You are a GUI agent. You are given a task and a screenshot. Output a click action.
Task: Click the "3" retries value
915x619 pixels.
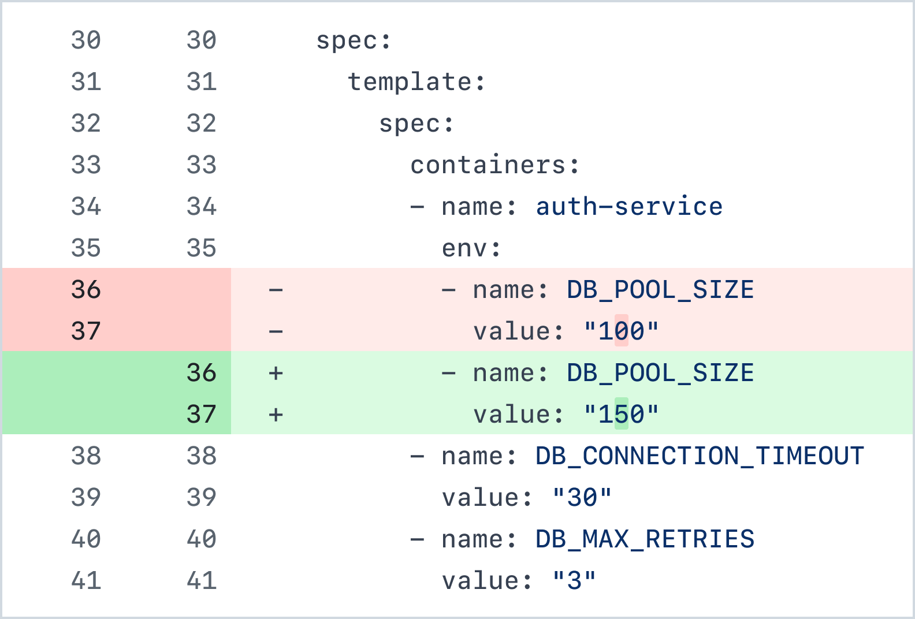click(x=574, y=581)
